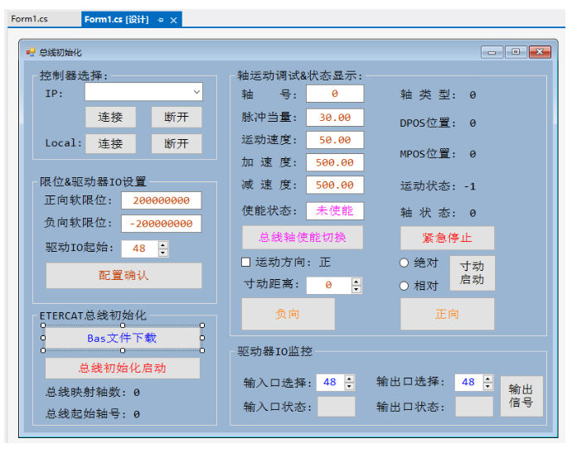Select the 控制器选择 group box title
The image size is (572, 453).
tap(74, 76)
